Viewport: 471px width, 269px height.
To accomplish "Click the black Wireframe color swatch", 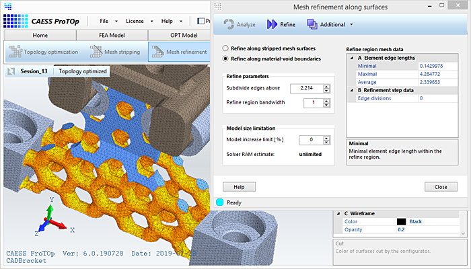I will (x=401, y=221).
